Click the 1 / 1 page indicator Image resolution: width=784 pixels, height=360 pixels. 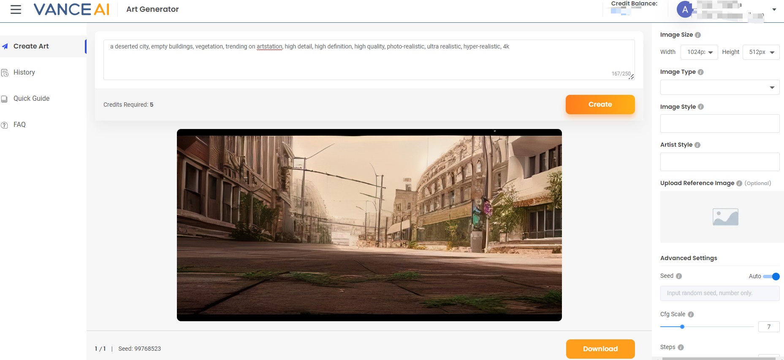(100, 349)
